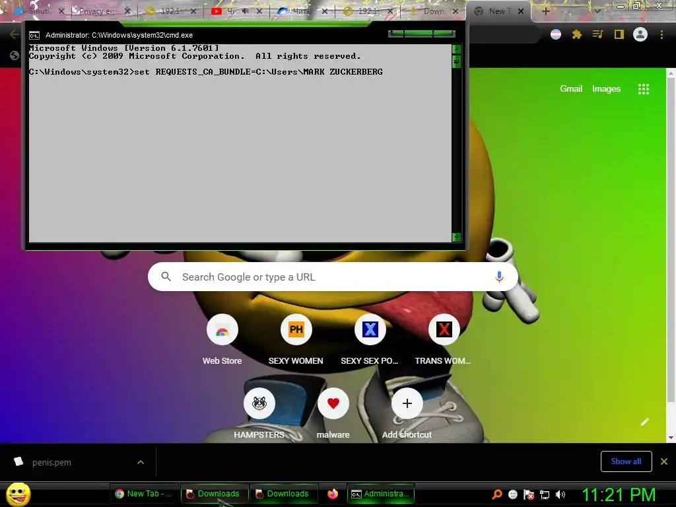This screenshot has height=507, width=676.
Task: Open the blue X shortcut tile
Action: [x=370, y=330]
